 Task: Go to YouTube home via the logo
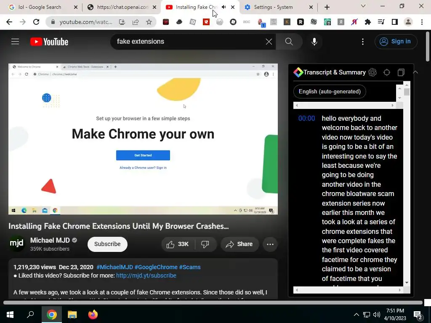tap(49, 42)
